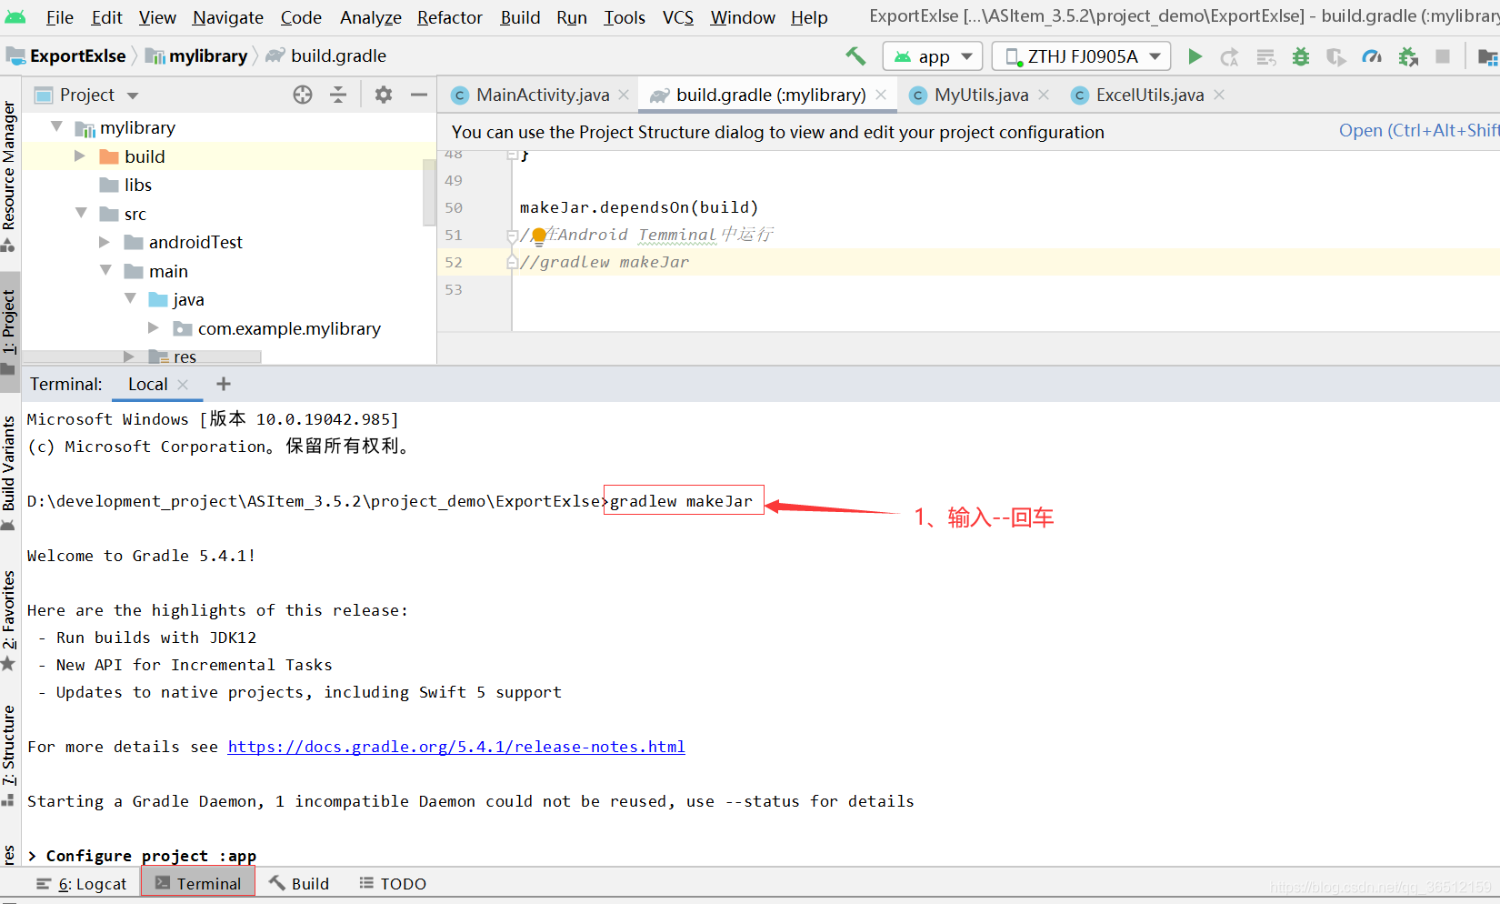Image resolution: width=1500 pixels, height=904 pixels.
Task: Collapse the mylibrary tree node
Action: pyautogui.click(x=57, y=127)
